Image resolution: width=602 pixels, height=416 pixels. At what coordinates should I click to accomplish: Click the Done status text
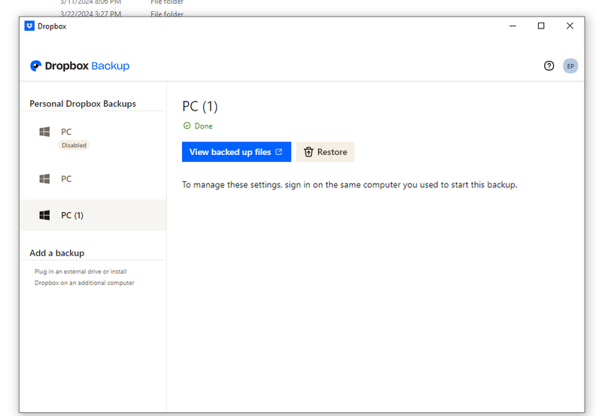click(x=203, y=126)
